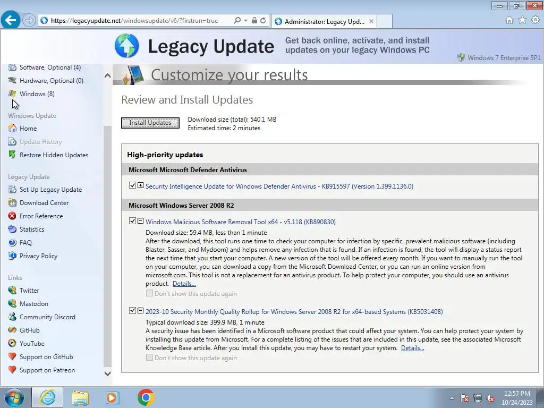544x408 pixels.
Task: Click the FAQ question mark icon
Action: click(x=12, y=242)
